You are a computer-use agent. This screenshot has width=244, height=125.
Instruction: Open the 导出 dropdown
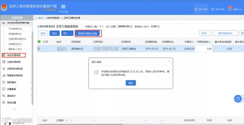coord(206,33)
